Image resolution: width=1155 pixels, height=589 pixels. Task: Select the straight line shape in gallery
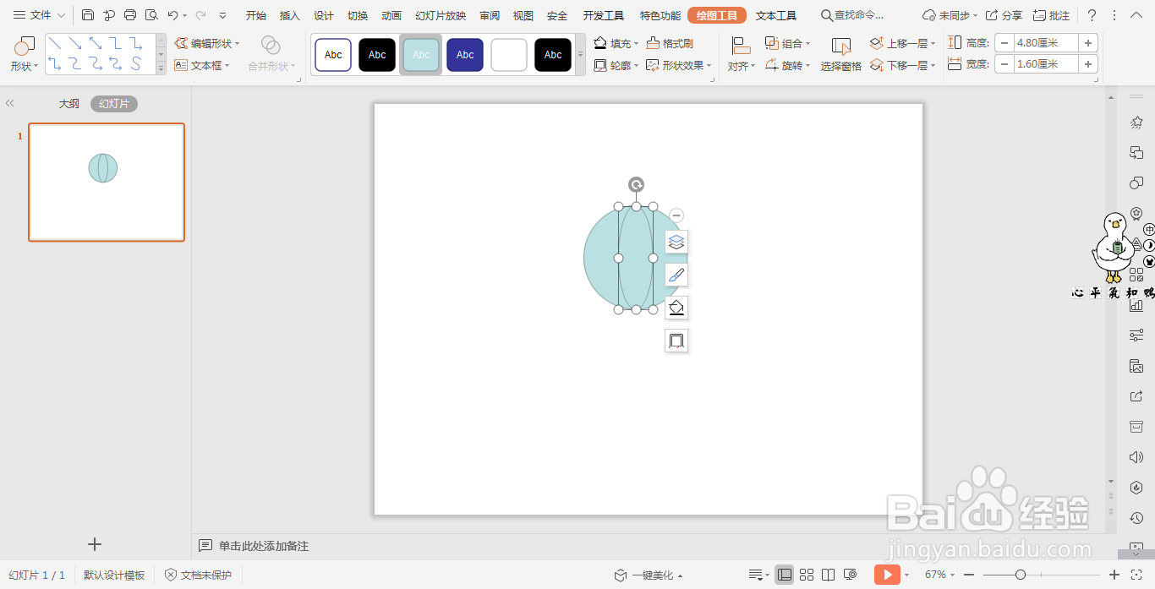(x=56, y=44)
